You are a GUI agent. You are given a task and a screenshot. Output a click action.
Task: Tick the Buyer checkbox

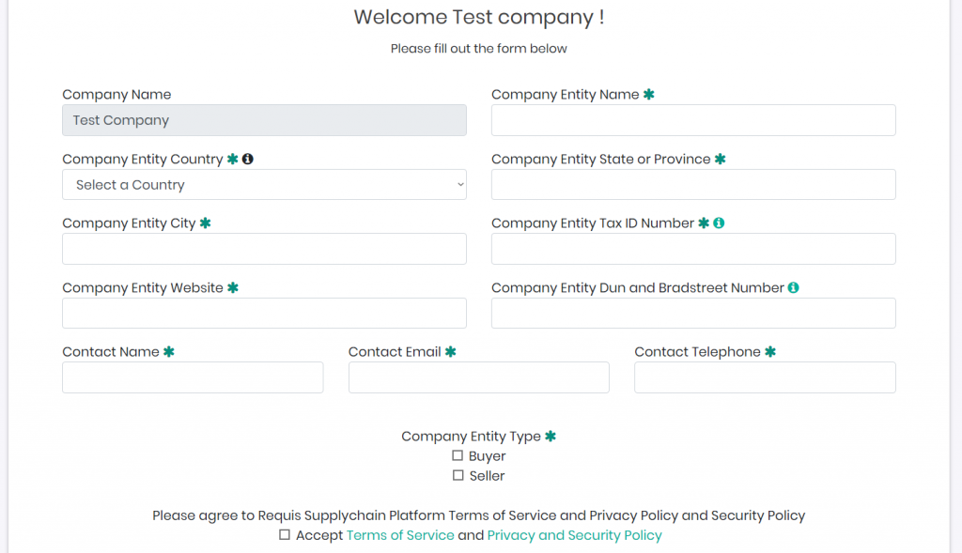click(x=458, y=455)
